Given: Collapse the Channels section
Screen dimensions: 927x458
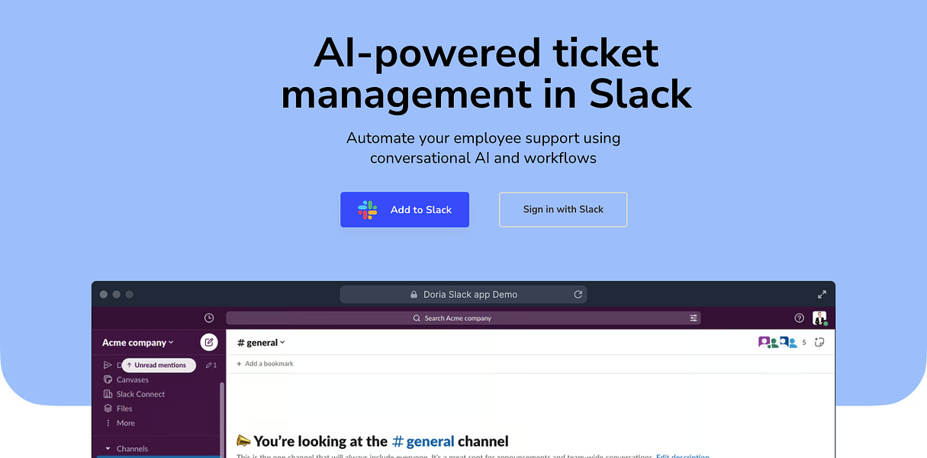Looking at the screenshot, I should tap(108, 449).
